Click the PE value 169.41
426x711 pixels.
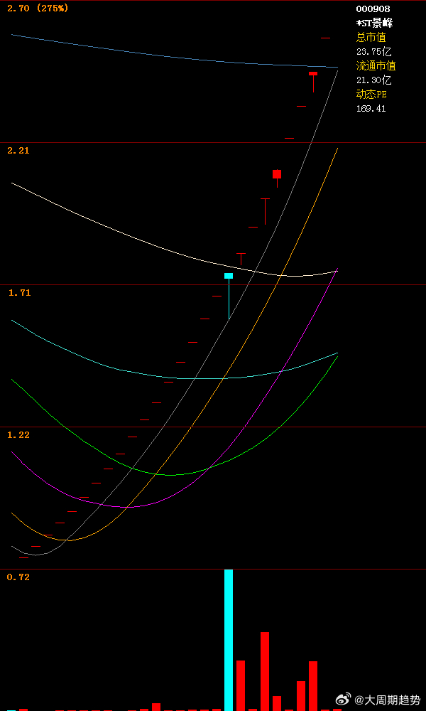[371, 108]
